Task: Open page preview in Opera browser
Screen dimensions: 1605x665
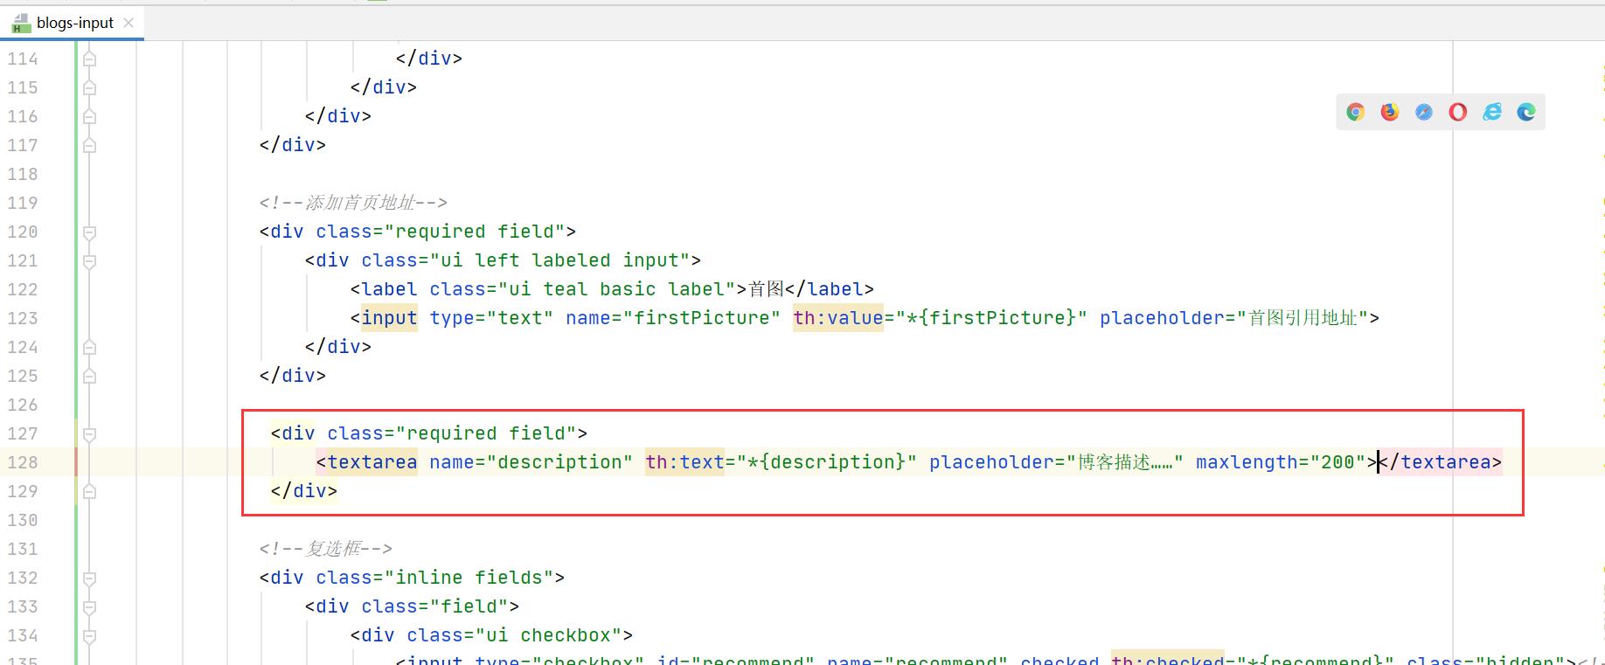Action: 1457,112
